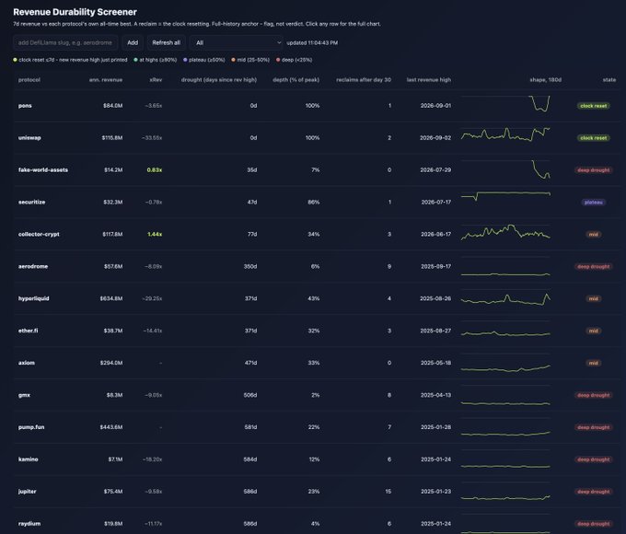Click the depth (% of peak) header

click(296, 80)
